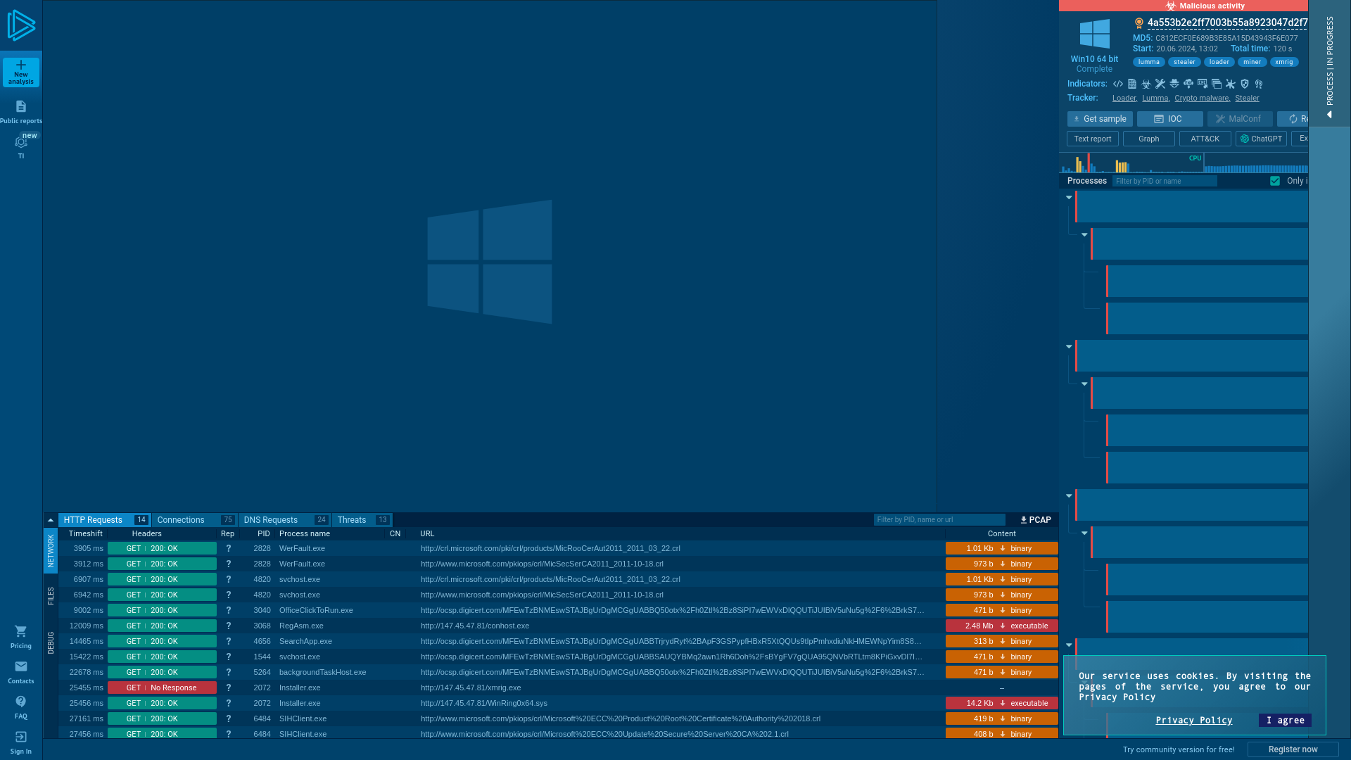The height and width of the screenshot is (760, 1351).
Task: Switch to Connections tab
Action: [x=194, y=520]
